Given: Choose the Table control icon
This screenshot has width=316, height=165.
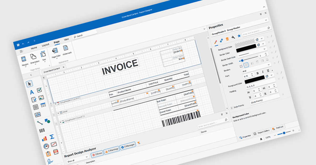Looking at the screenshot, I should pos(43,105).
